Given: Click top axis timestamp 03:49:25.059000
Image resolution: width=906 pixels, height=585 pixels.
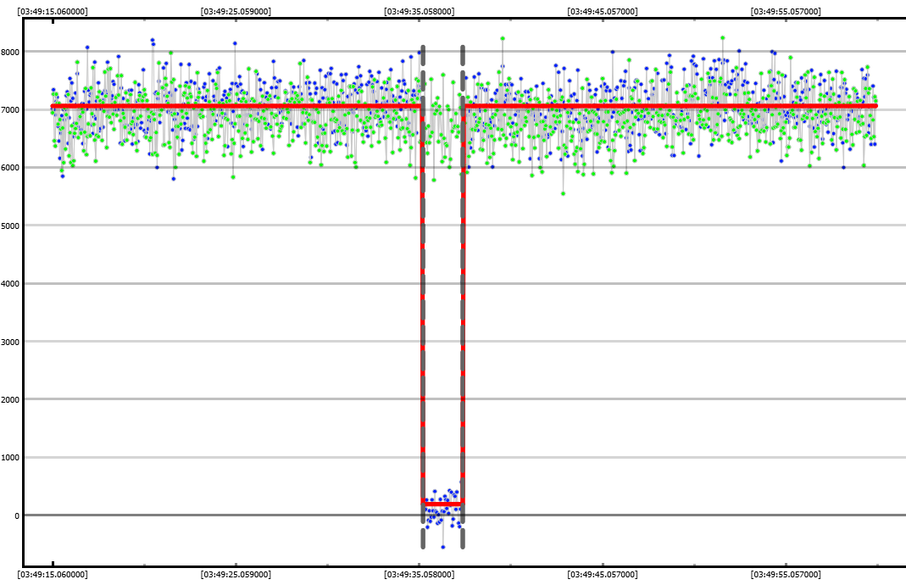Looking at the screenshot, I should click(x=236, y=11).
